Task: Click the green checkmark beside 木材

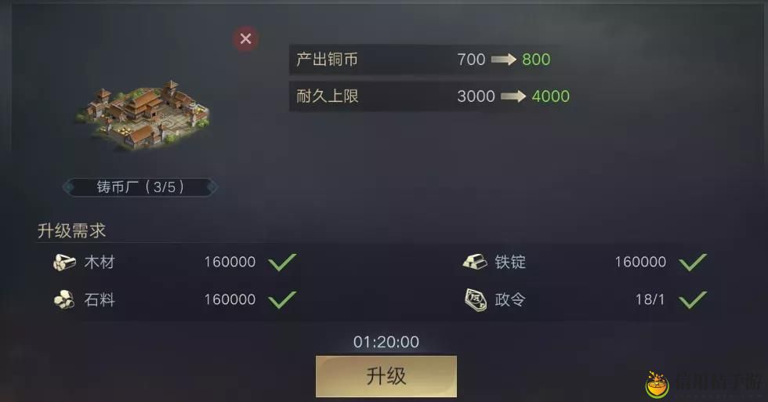Action: point(283,263)
